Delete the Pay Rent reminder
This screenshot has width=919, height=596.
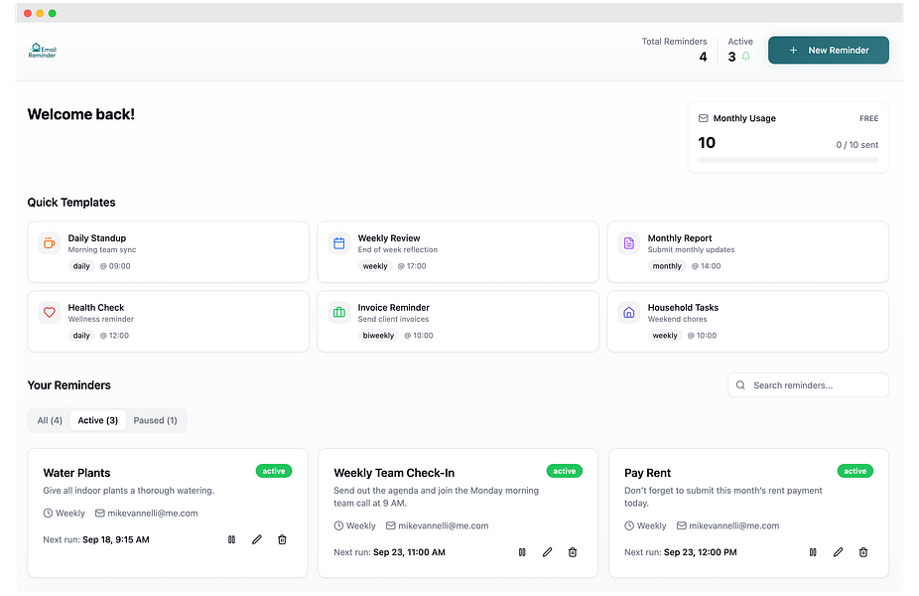(863, 552)
